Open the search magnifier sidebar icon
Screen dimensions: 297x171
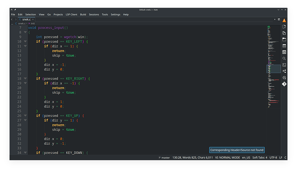coord(284,58)
